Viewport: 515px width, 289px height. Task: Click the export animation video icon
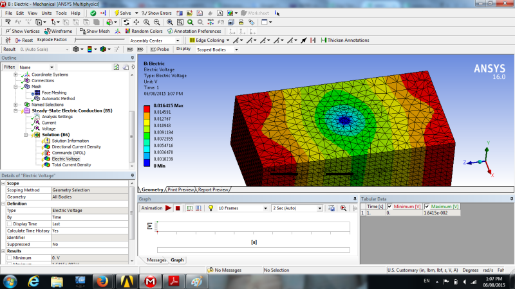332,208
